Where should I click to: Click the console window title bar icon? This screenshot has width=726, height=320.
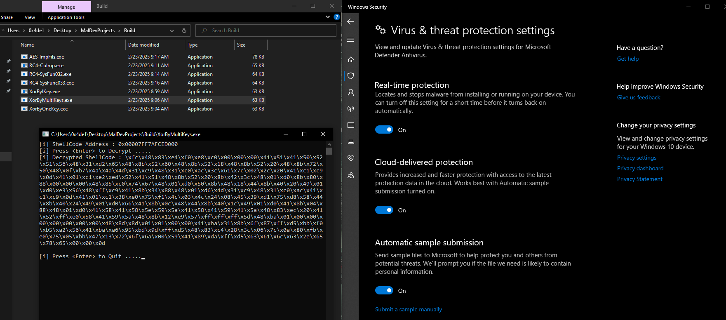pyautogui.click(x=45, y=134)
